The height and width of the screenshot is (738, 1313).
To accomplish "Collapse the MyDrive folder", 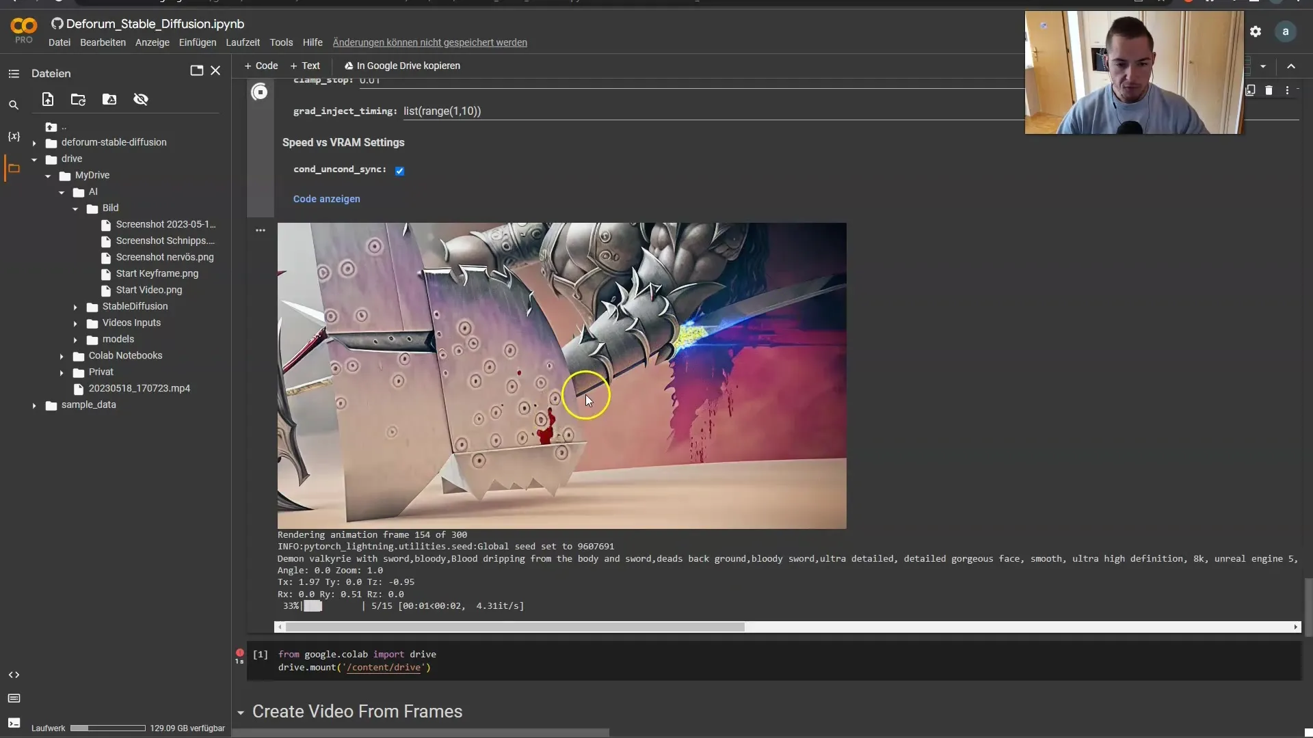I will (48, 176).
